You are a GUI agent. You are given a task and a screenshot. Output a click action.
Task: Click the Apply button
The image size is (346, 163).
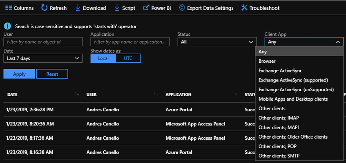pos(19,74)
